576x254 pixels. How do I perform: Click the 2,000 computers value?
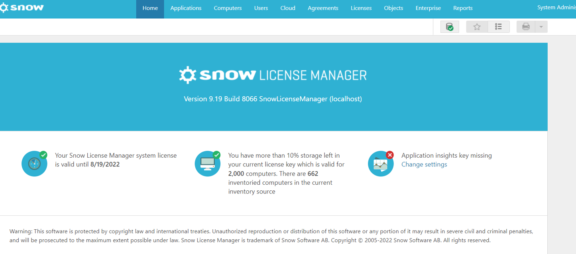(x=236, y=174)
